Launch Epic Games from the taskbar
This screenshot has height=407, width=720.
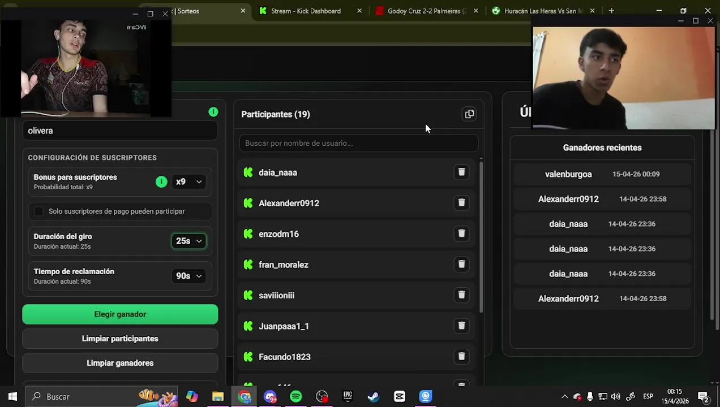click(348, 396)
